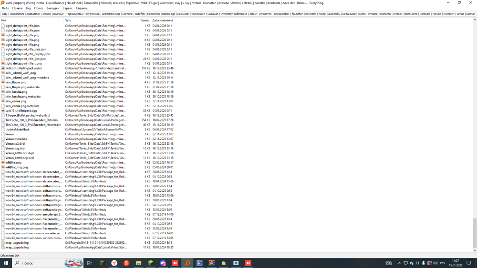Viewport: 477px width, 268px height.
Task: Select the image icon of skin_haruka.png
Action: 3,92
